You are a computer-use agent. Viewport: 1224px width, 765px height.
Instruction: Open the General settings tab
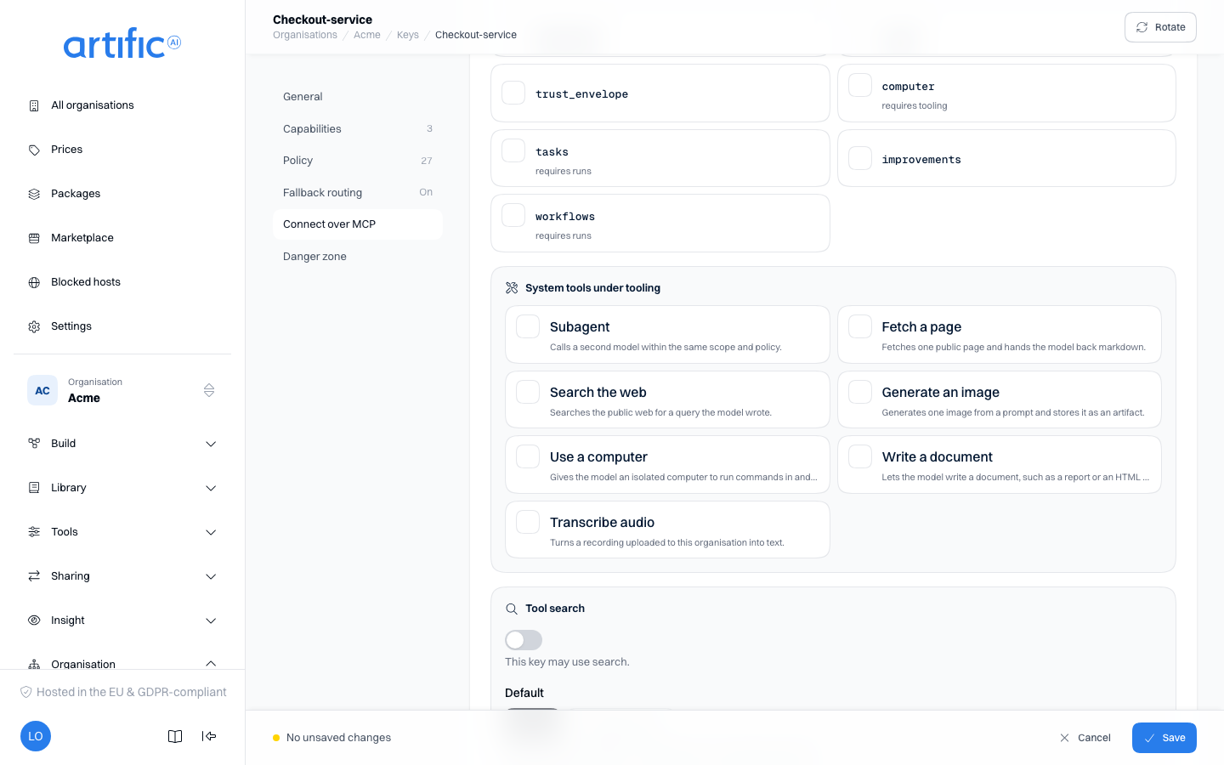(x=358, y=97)
